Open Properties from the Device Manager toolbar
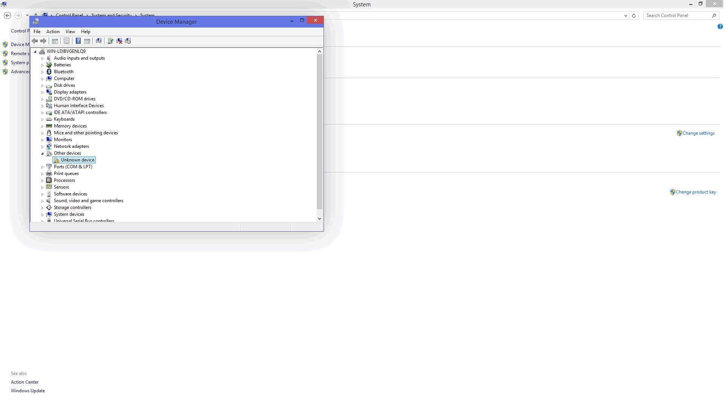 [67, 41]
